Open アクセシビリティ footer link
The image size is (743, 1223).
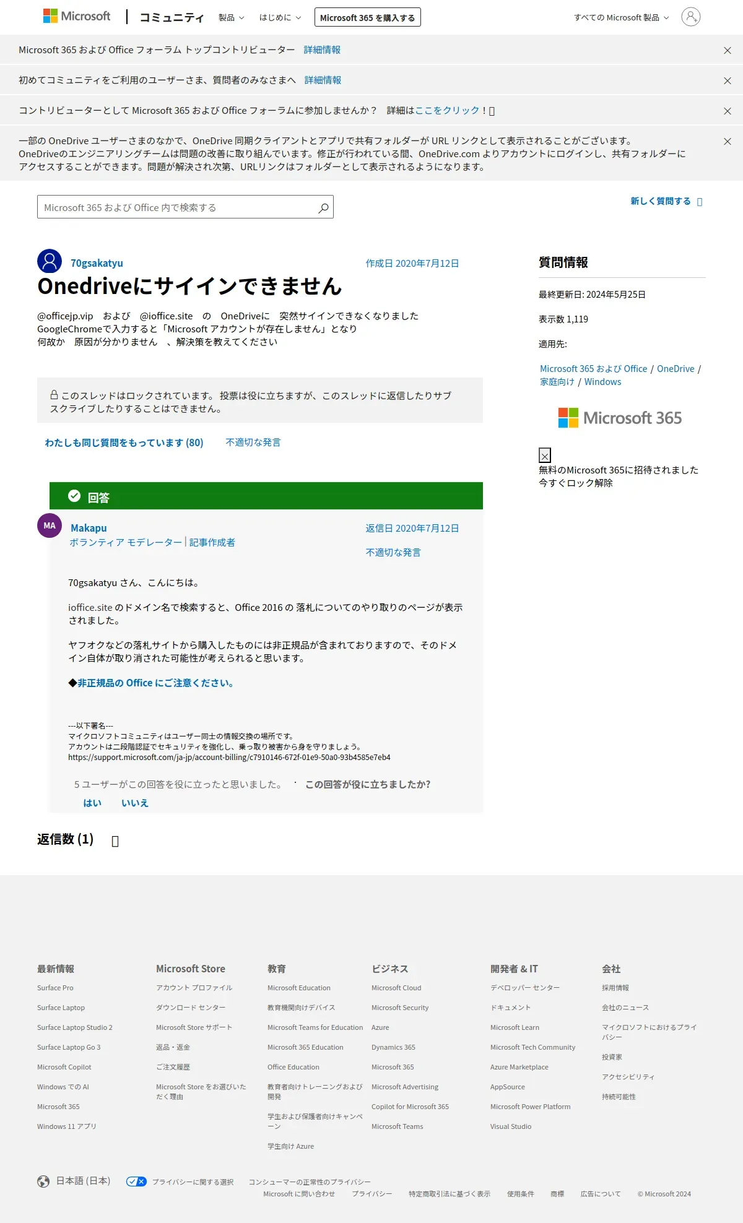pyautogui.click(x=628, y=1077)
